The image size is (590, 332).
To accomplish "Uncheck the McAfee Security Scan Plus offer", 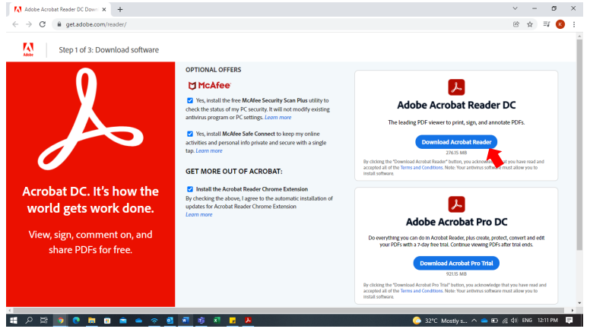I will (x=189, y=100).
